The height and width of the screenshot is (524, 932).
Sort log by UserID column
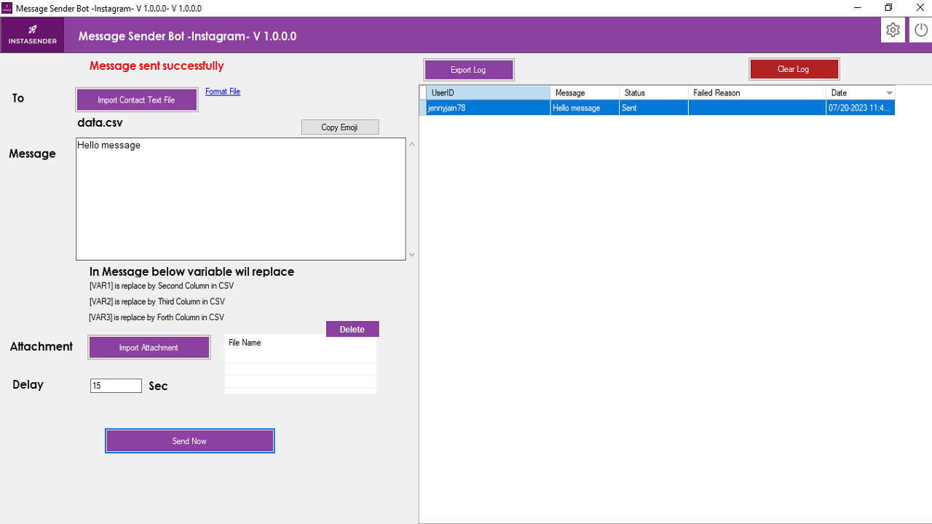click(489, 92)
